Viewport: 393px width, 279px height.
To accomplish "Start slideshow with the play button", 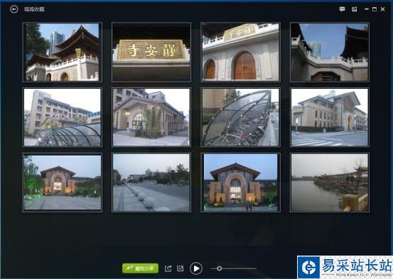I will 196,268.
